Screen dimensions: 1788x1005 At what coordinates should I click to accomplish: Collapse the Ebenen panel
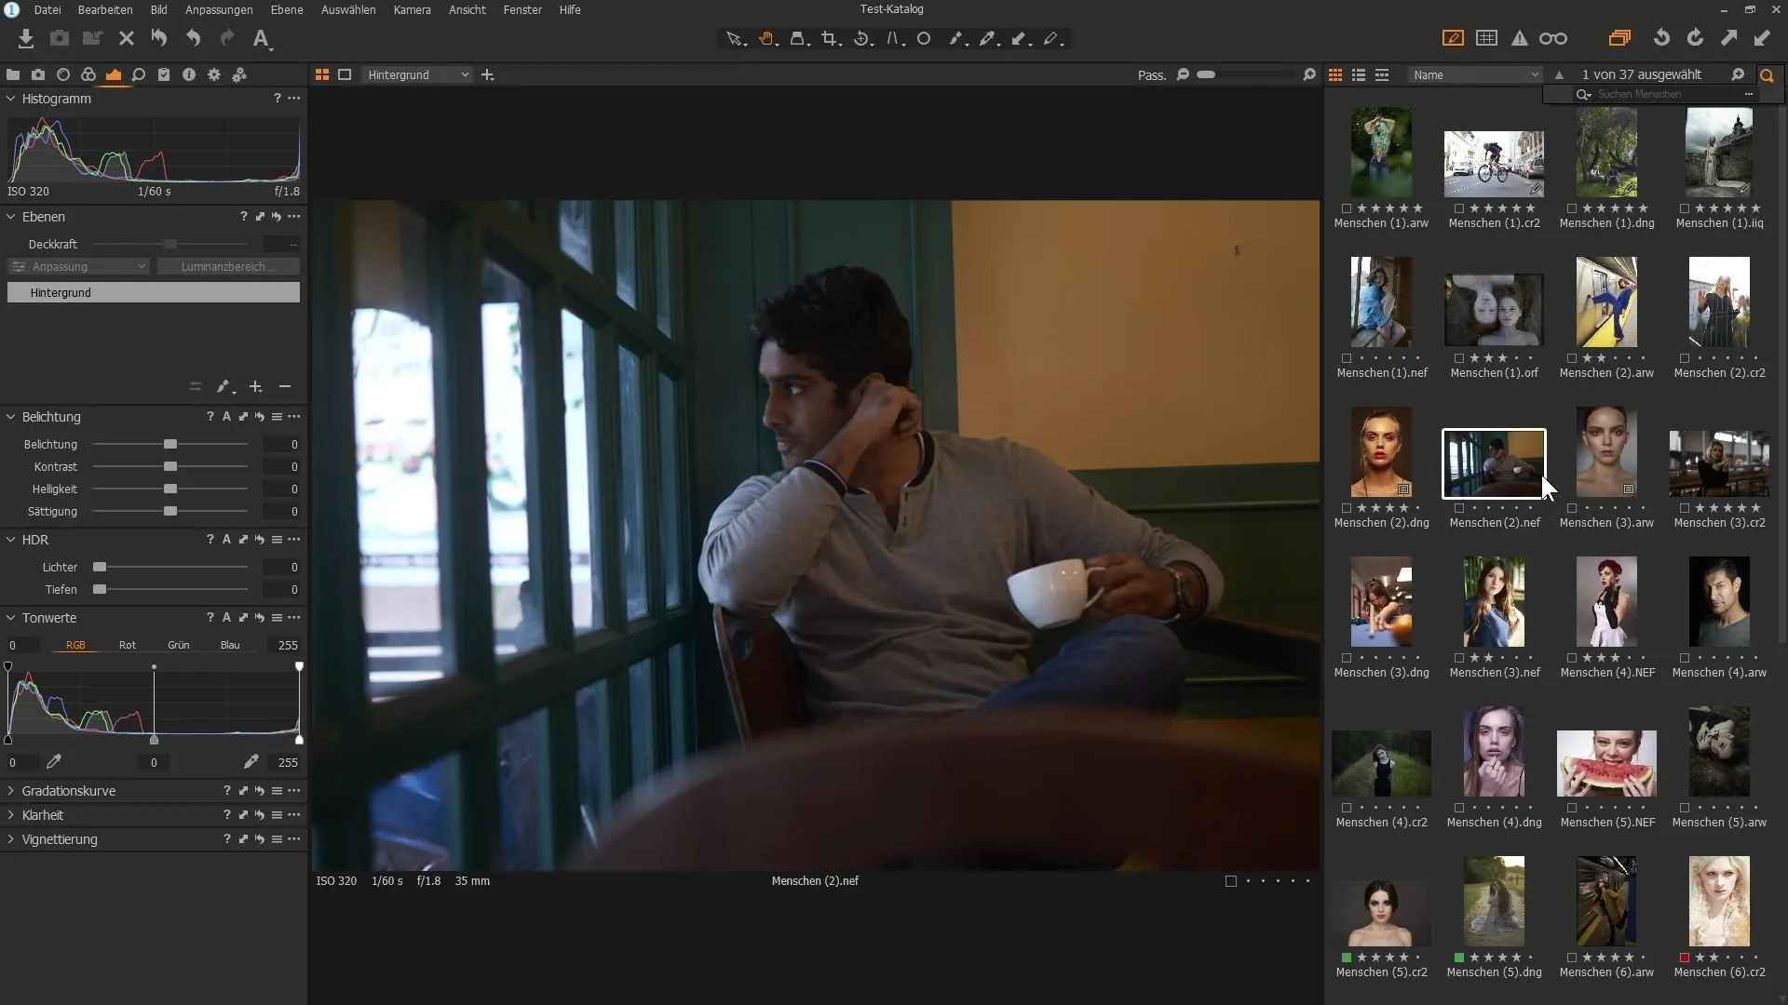pyautogui.click(x=11, y=217)
